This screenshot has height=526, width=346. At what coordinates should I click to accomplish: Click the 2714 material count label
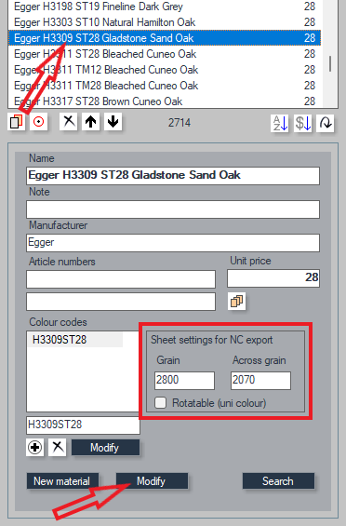pyautogui.click(x=180, y=123)
